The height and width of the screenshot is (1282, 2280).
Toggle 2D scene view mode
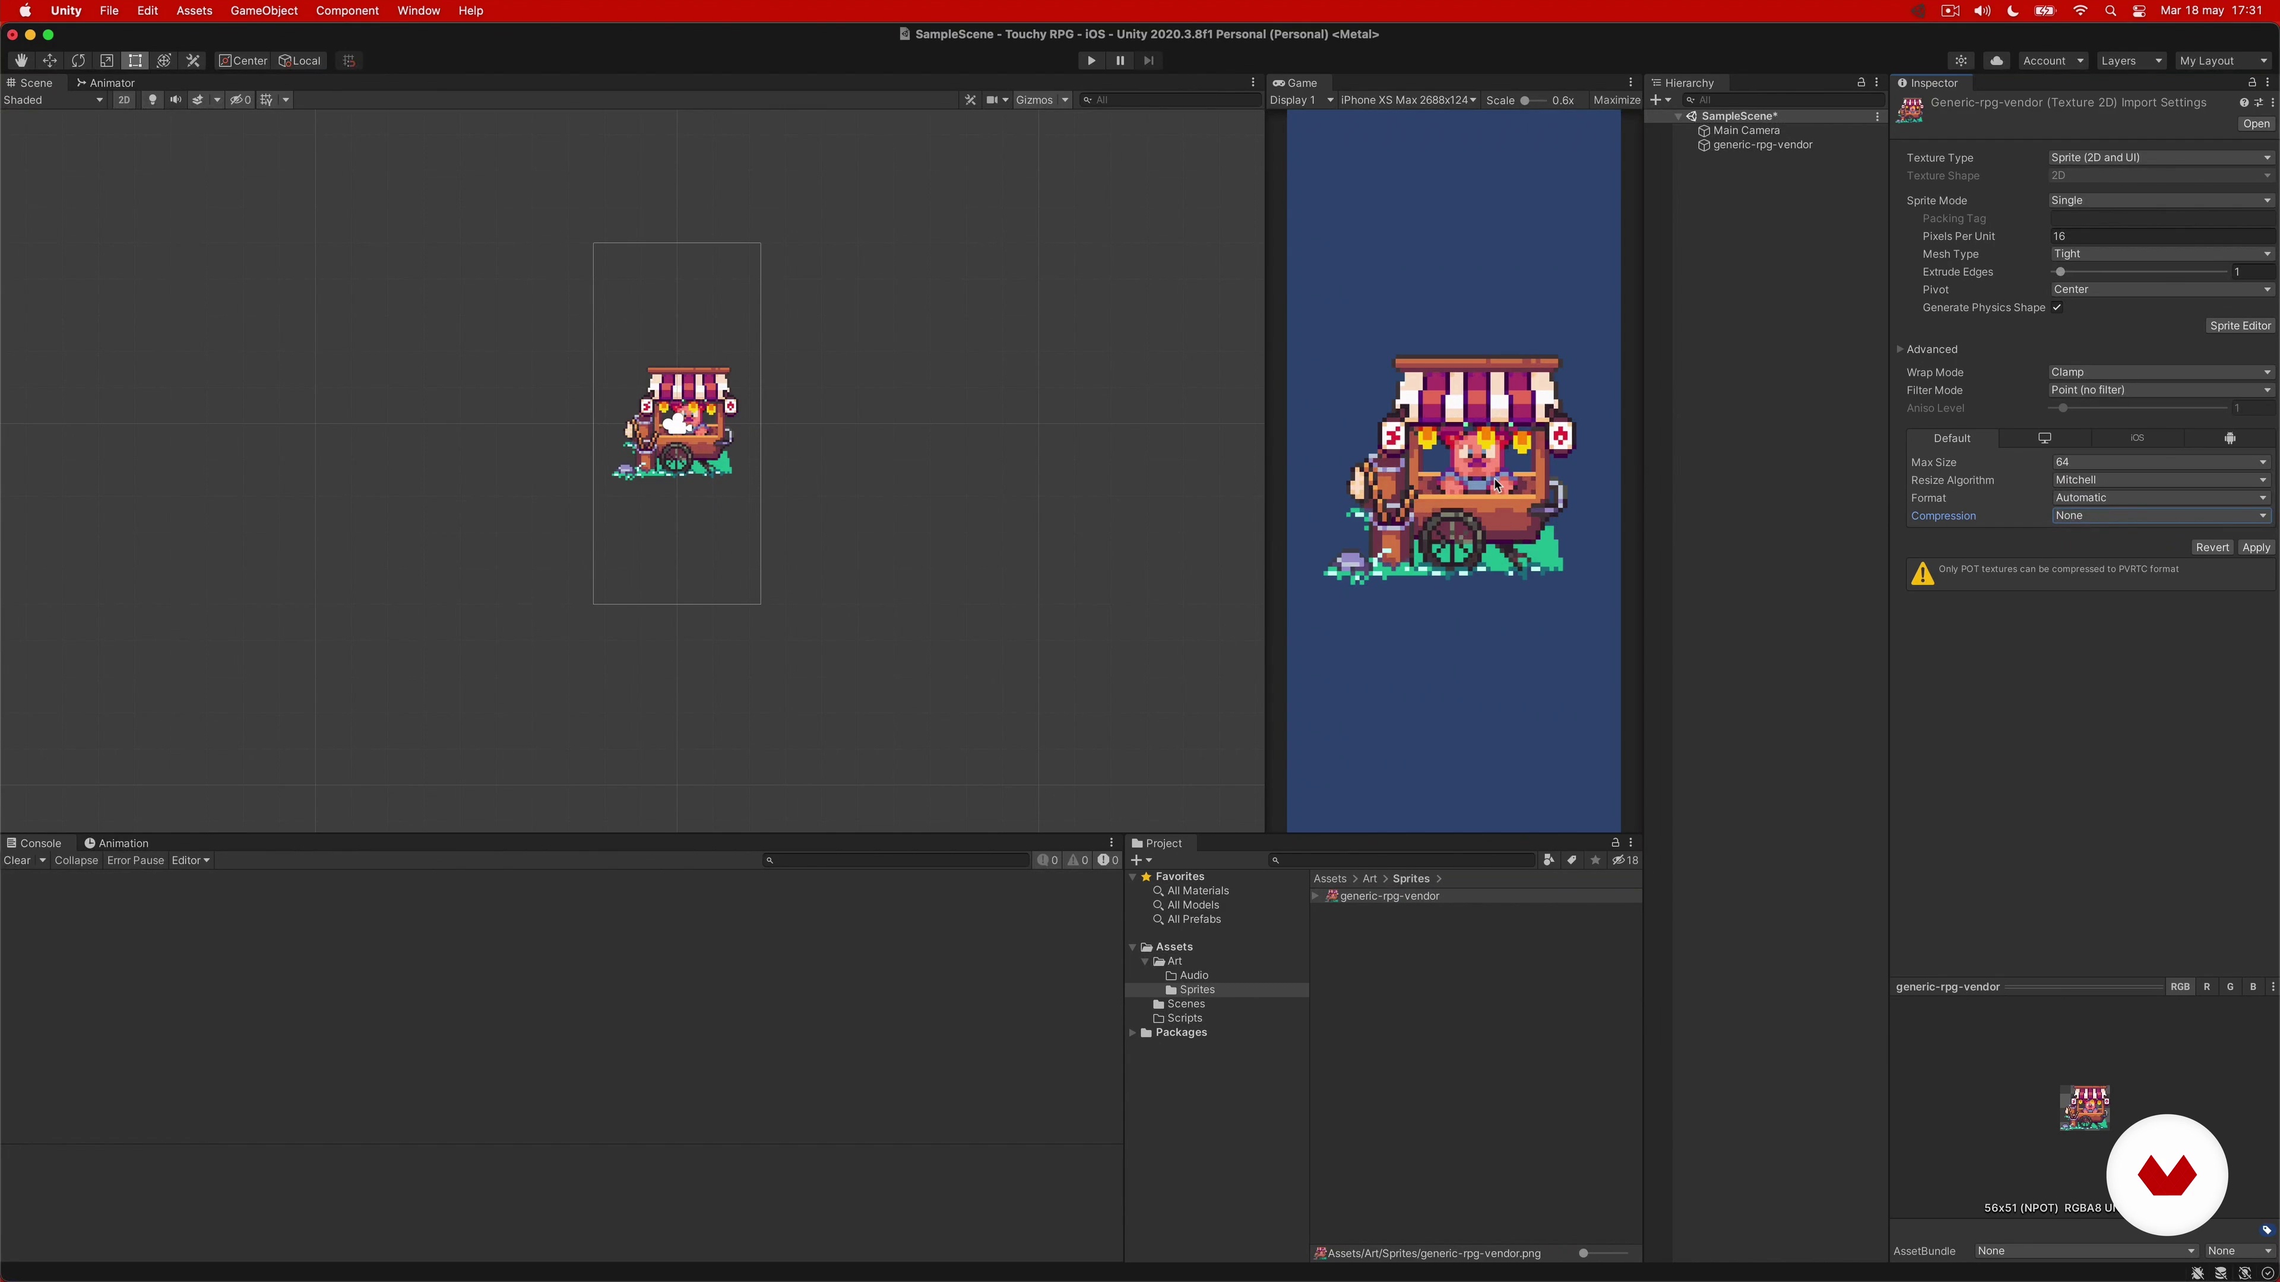pos(124,100)
